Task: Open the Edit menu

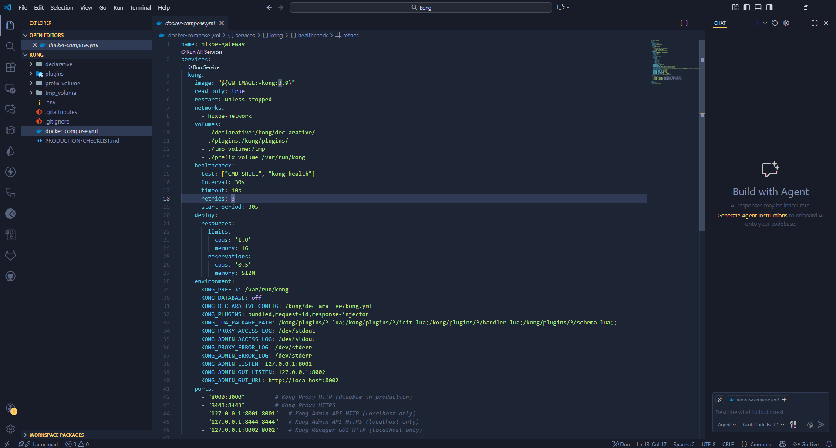Action: tap(39, 7)
